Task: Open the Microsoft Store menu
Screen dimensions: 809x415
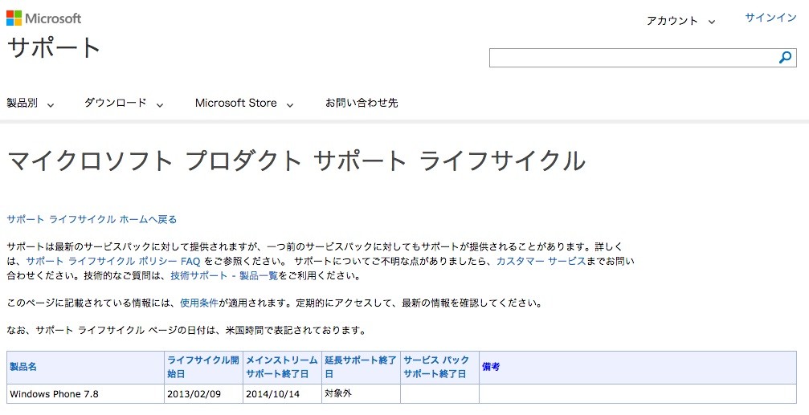Action: (244, 103)
